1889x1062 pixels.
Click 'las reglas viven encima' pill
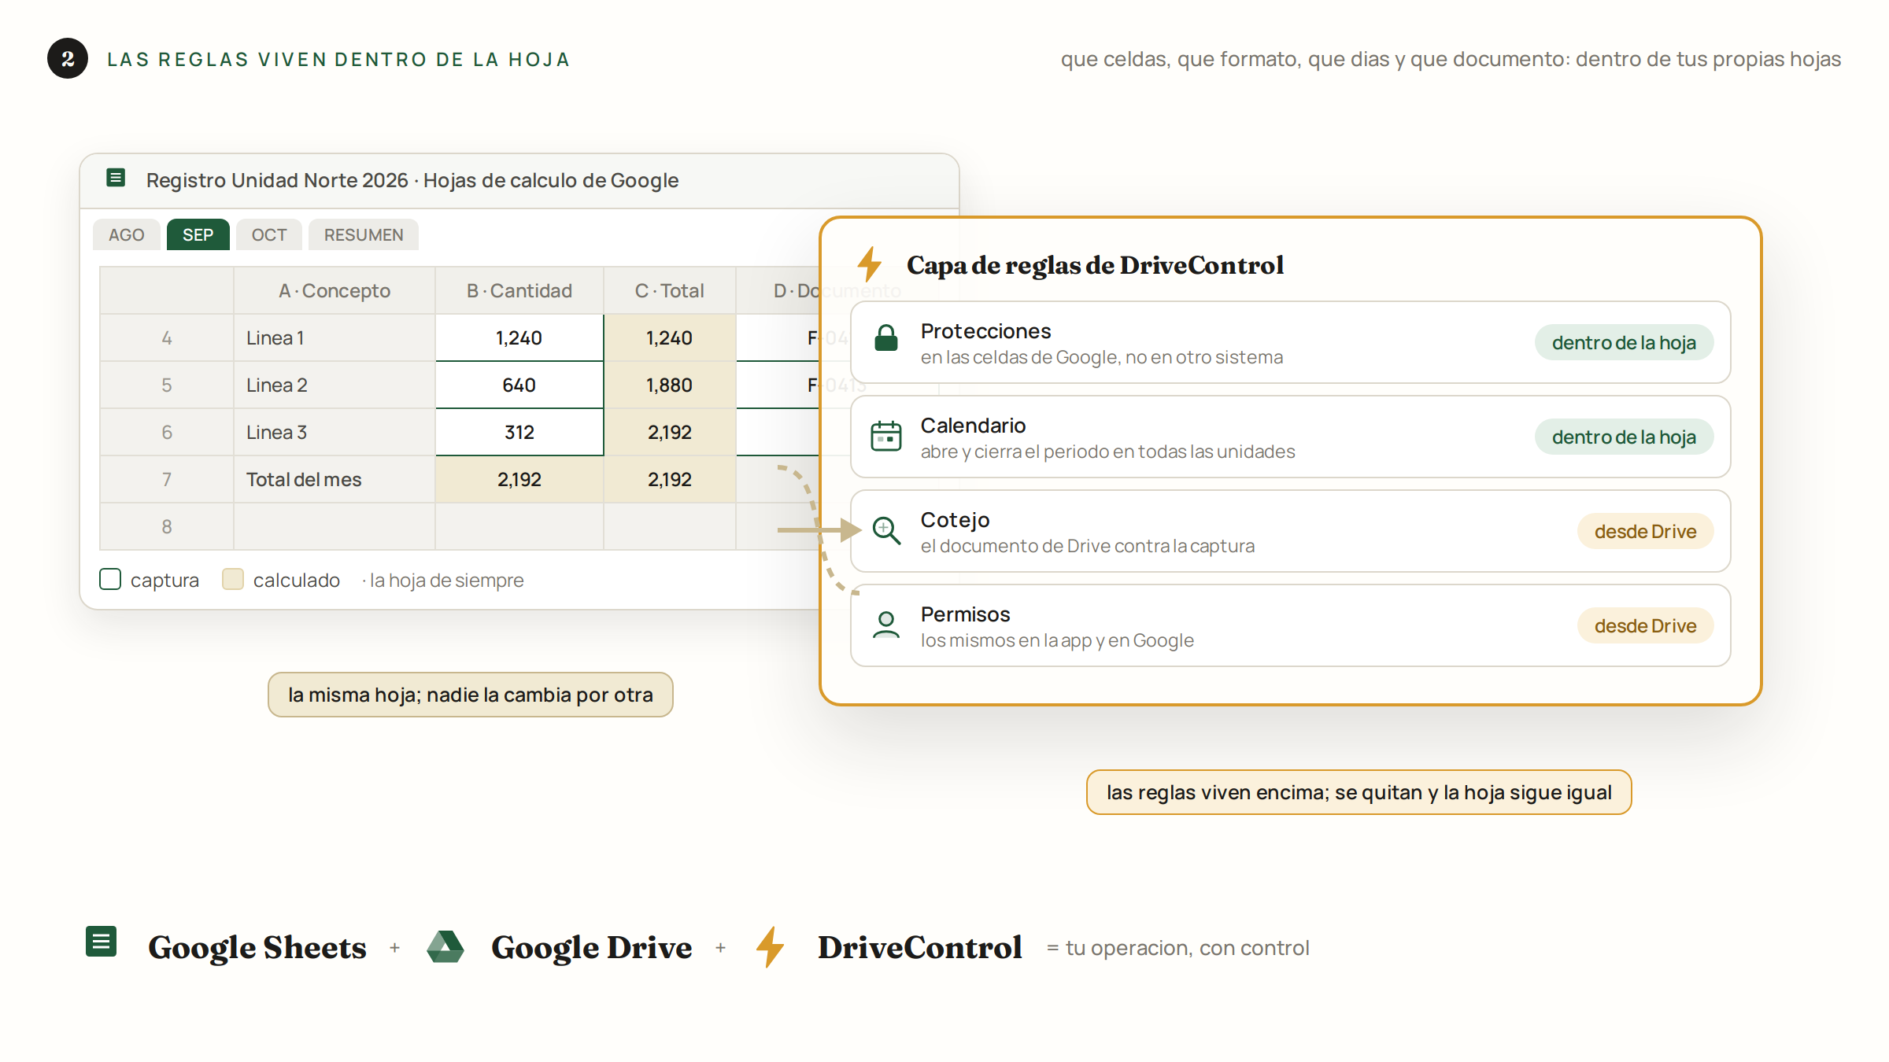1359,792
